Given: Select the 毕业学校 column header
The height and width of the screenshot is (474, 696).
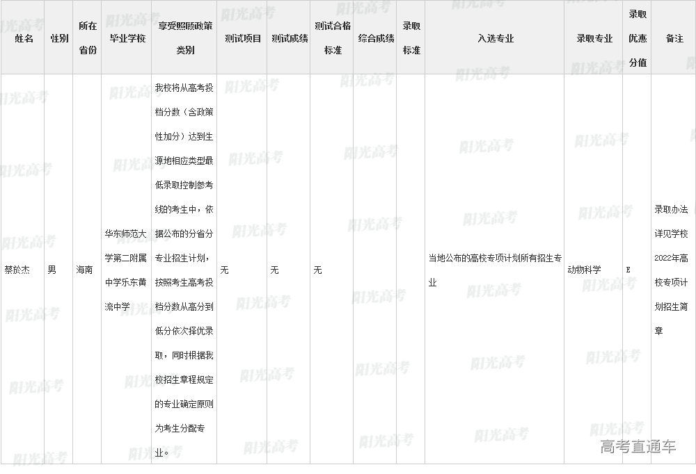Looking at the screenshot, I should 127,38.
